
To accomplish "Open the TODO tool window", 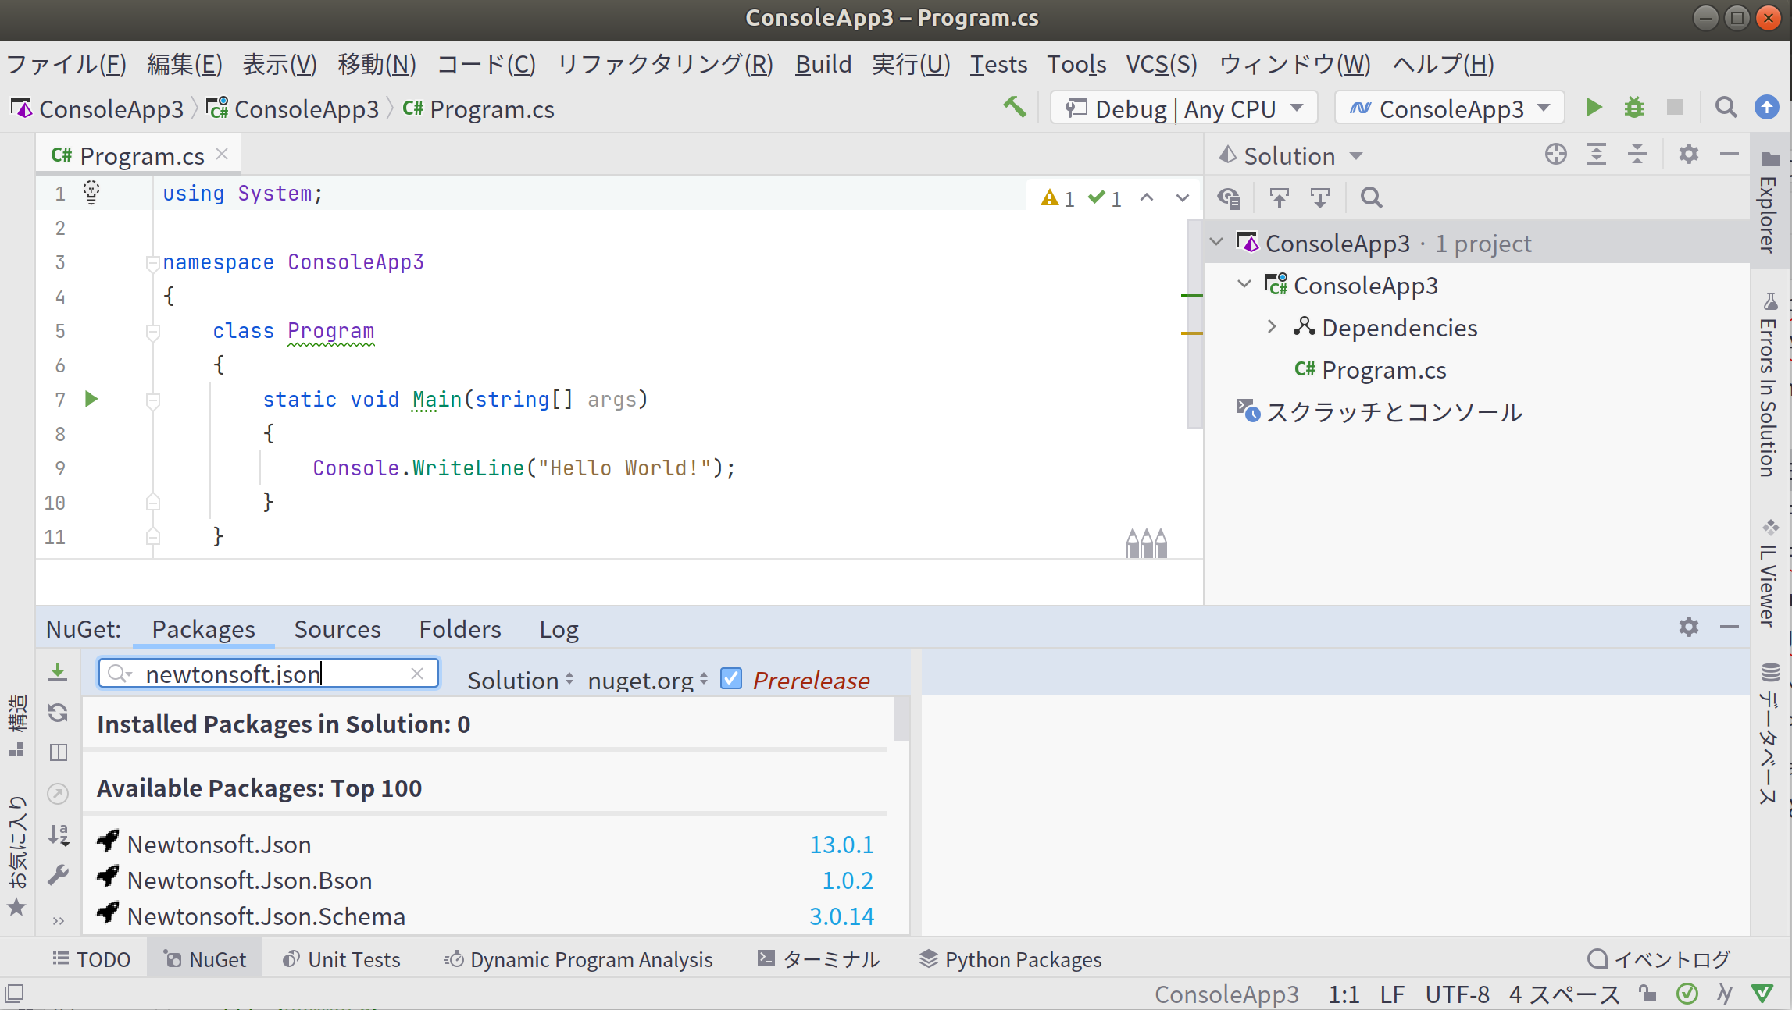I will tap(91, 959).
